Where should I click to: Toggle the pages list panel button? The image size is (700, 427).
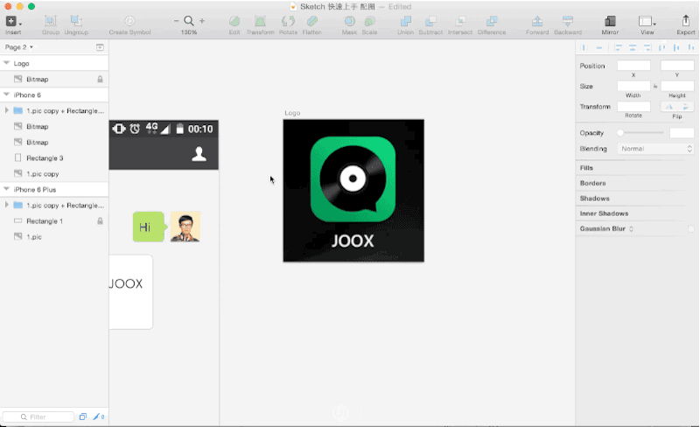(100, 47)
